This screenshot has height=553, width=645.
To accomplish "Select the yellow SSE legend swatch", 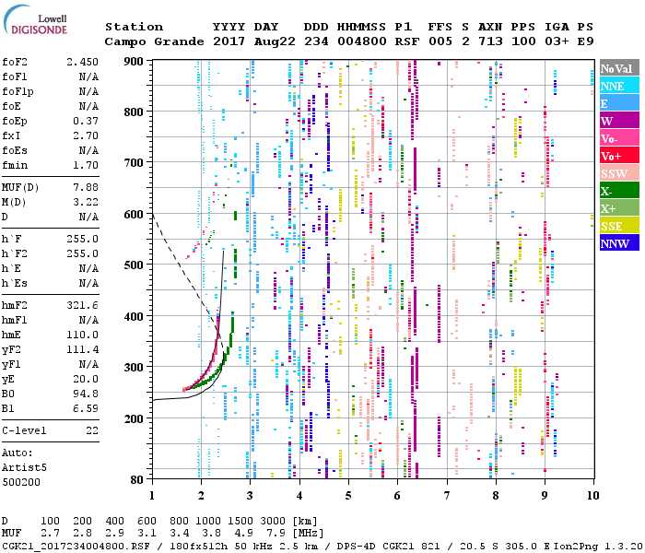I will click(x=619, y=227).
